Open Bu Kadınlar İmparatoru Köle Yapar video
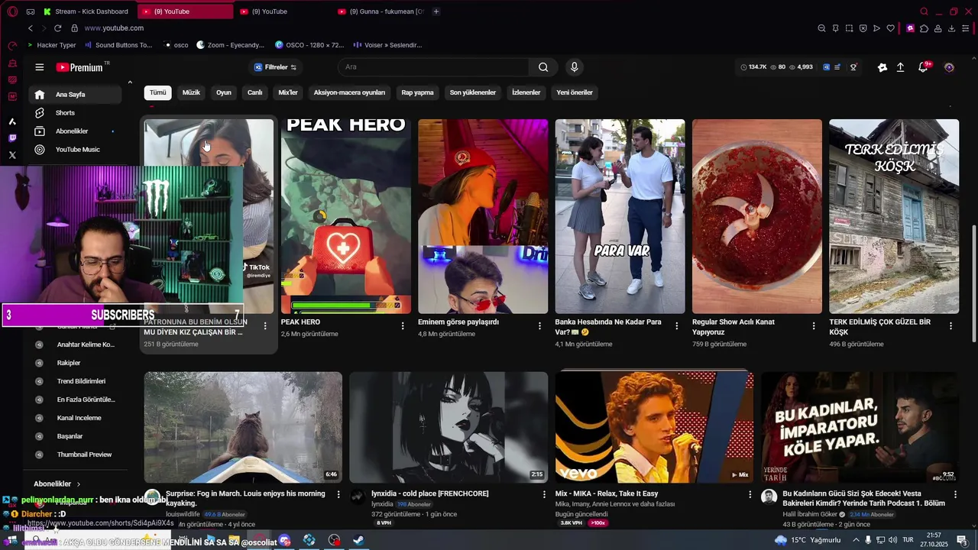This screenshot has width=978, height=550. (860, 427)
